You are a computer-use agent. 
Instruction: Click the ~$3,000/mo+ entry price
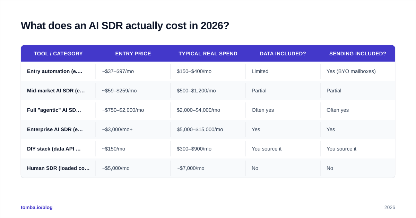pyautogui.click(x=117, y=129)
